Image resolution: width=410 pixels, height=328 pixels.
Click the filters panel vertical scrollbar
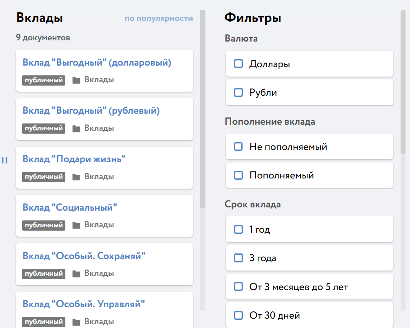click(403, 81)
